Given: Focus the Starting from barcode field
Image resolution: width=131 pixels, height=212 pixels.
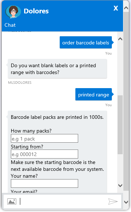Looking at the screenshot, I should [x=45, y=154].
